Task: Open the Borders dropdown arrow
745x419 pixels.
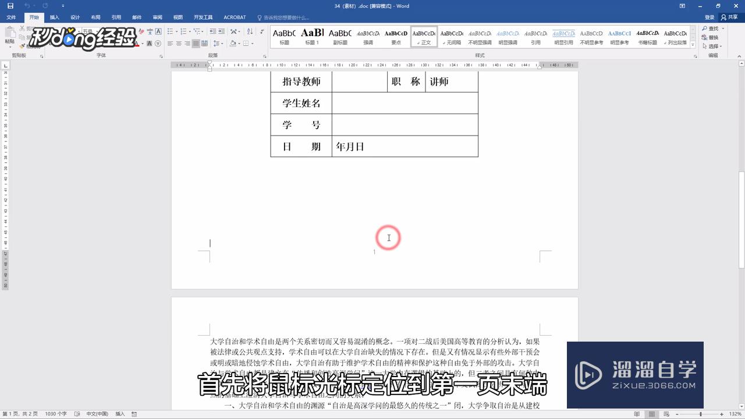Action: coord(251,44)
